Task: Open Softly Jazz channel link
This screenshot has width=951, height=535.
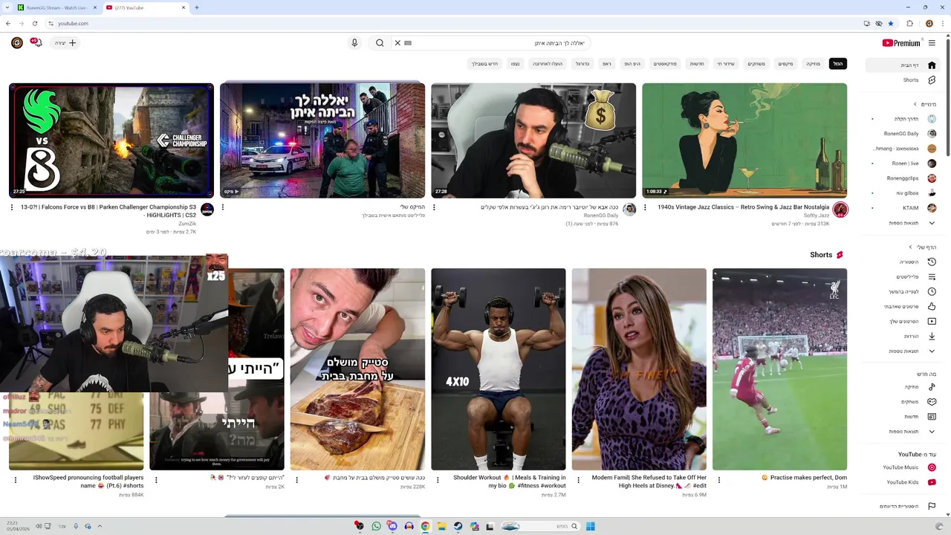Action: tap(817, 215)
